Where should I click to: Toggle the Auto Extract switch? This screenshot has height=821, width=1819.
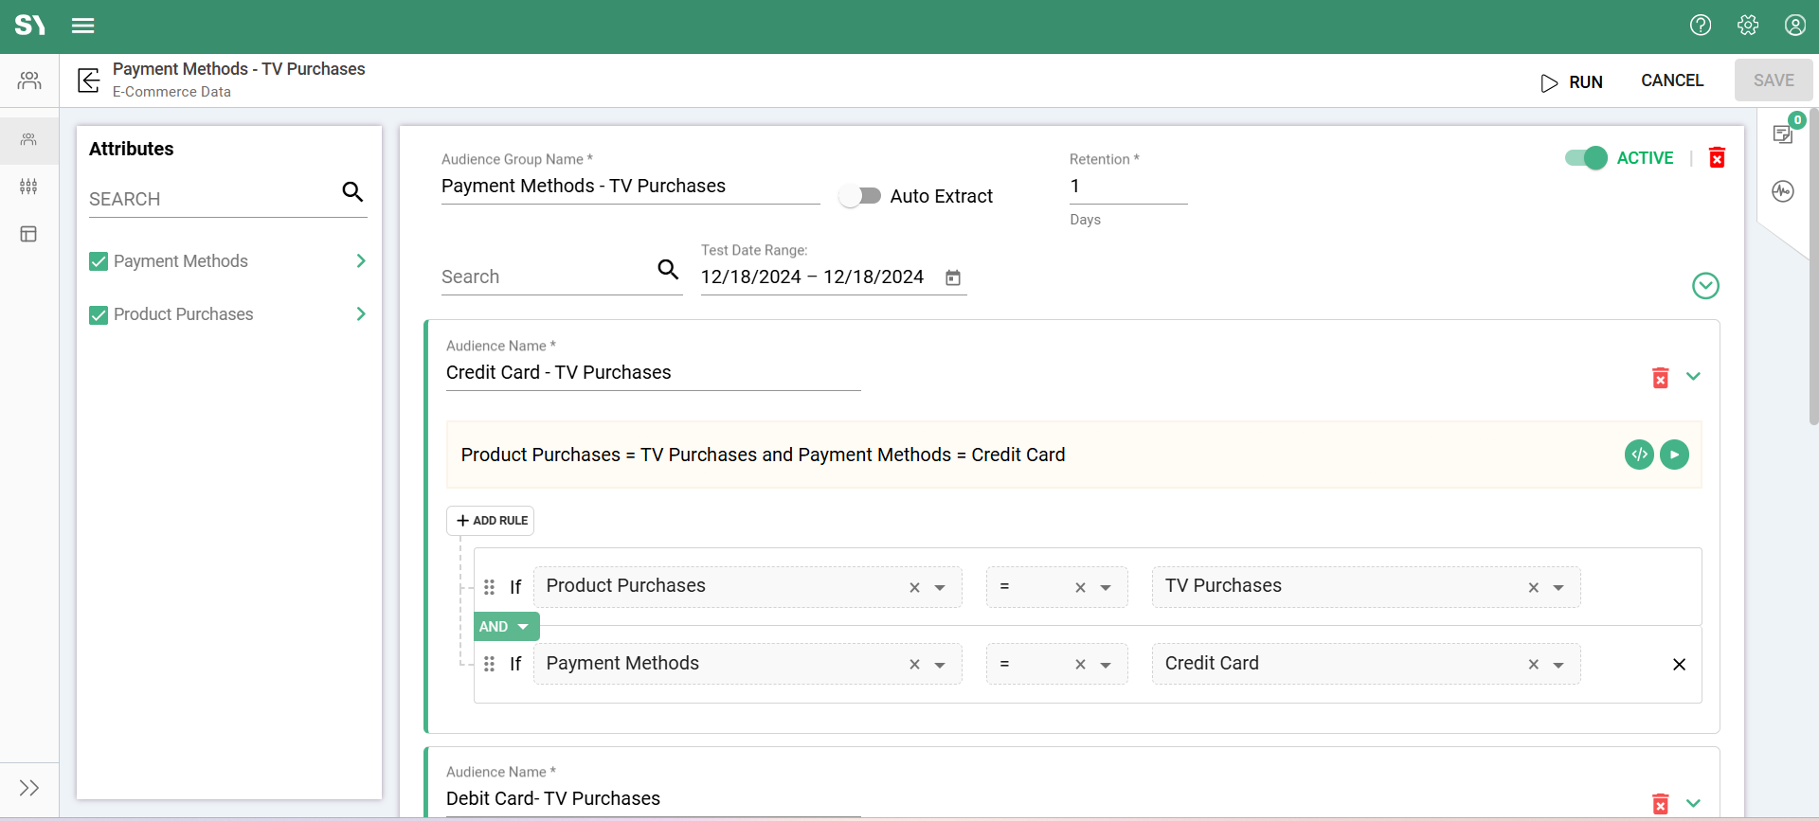pyautogui.click(x=860, y=196)
